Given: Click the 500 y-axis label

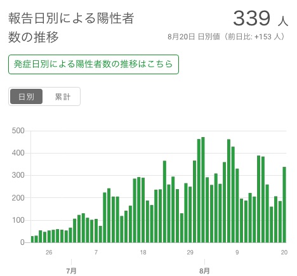Looking at the screenshot, I should coord(18,131).
